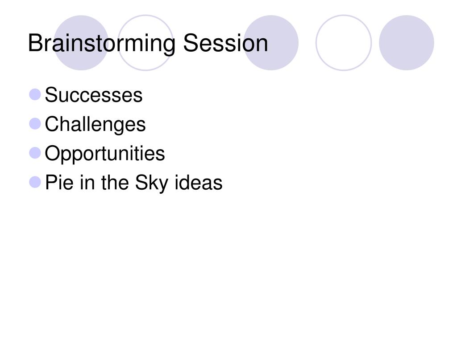457x342 pixels.
Task: Click the word Opportunities
Action: (104, 154)
